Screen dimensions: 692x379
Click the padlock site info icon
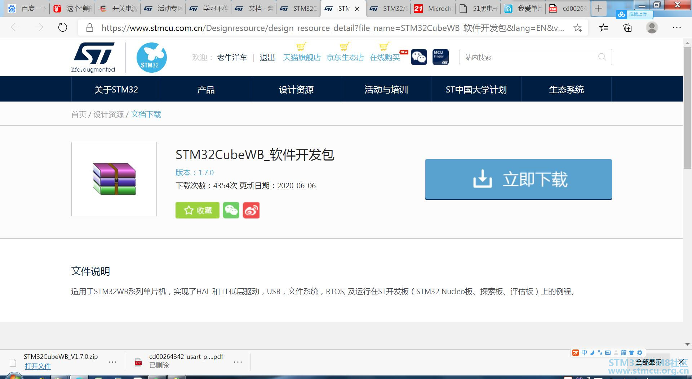[90, 28]
